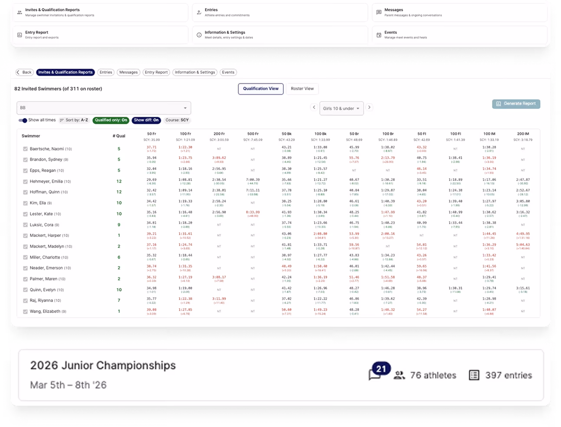561x427 pixels.
Task: Click the Entry Report card chart icon
Action: coord(20,35)
